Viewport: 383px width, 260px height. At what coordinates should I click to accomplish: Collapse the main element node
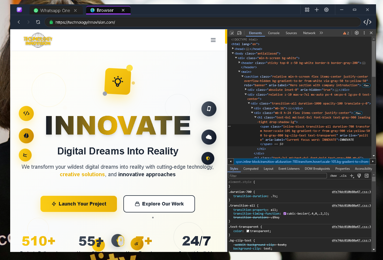click(239, 71)
